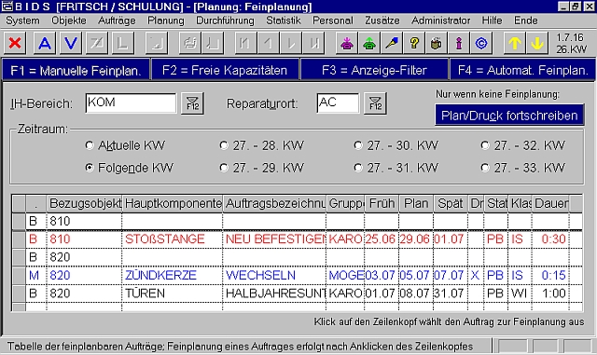This screenshot has width=597, height=355.
Task: Click the magenta info 'i' icon
Action: point(459,43)
